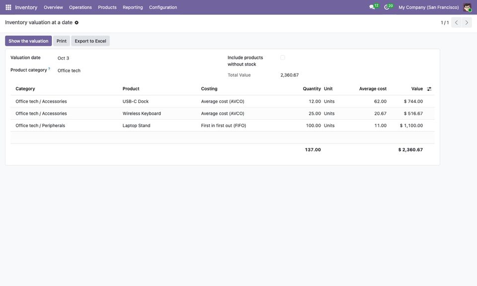This screenshot has width=477, height=286.
Task: Open the Reporting menu
Action: pos(133,7)
